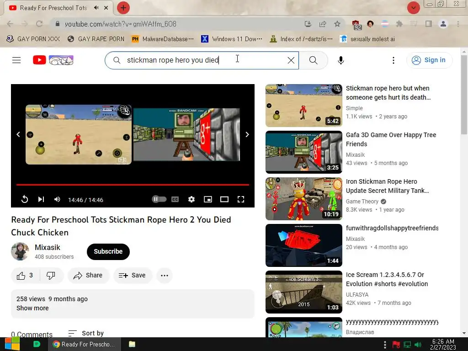Clear the search box with the X
The height and width of the screenshot is (351, 468).
(x=291, y=60)
